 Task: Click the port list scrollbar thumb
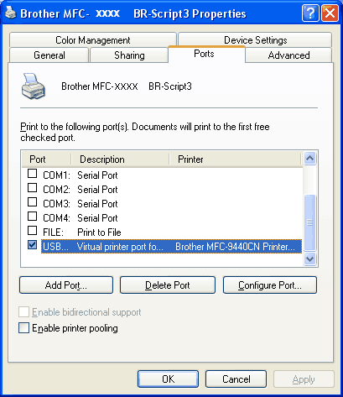pyautogui.click(x=309, y=222)
